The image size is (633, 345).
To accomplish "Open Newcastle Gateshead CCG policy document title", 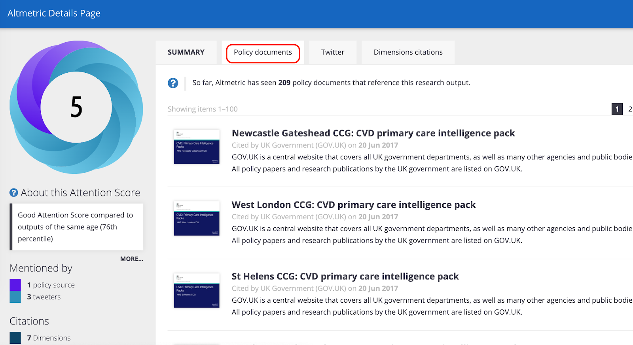I will pos(373,133).
